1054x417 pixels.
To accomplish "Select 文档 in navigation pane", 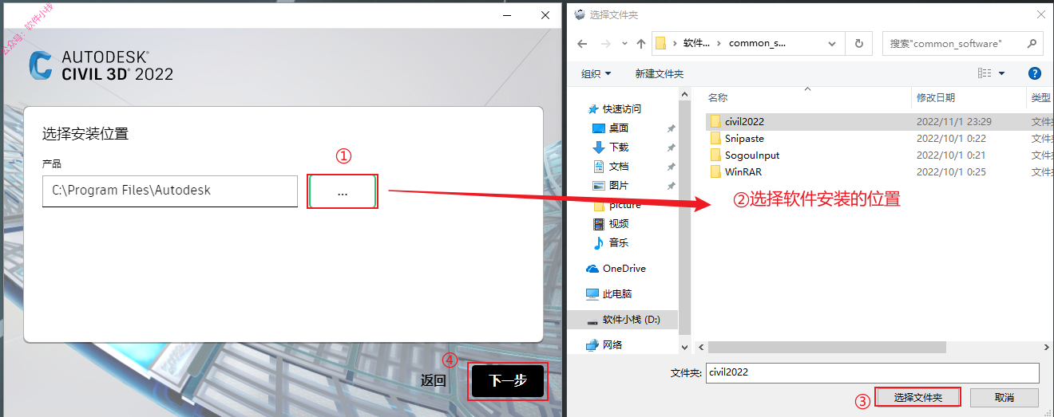I will [x=619, y=166].
